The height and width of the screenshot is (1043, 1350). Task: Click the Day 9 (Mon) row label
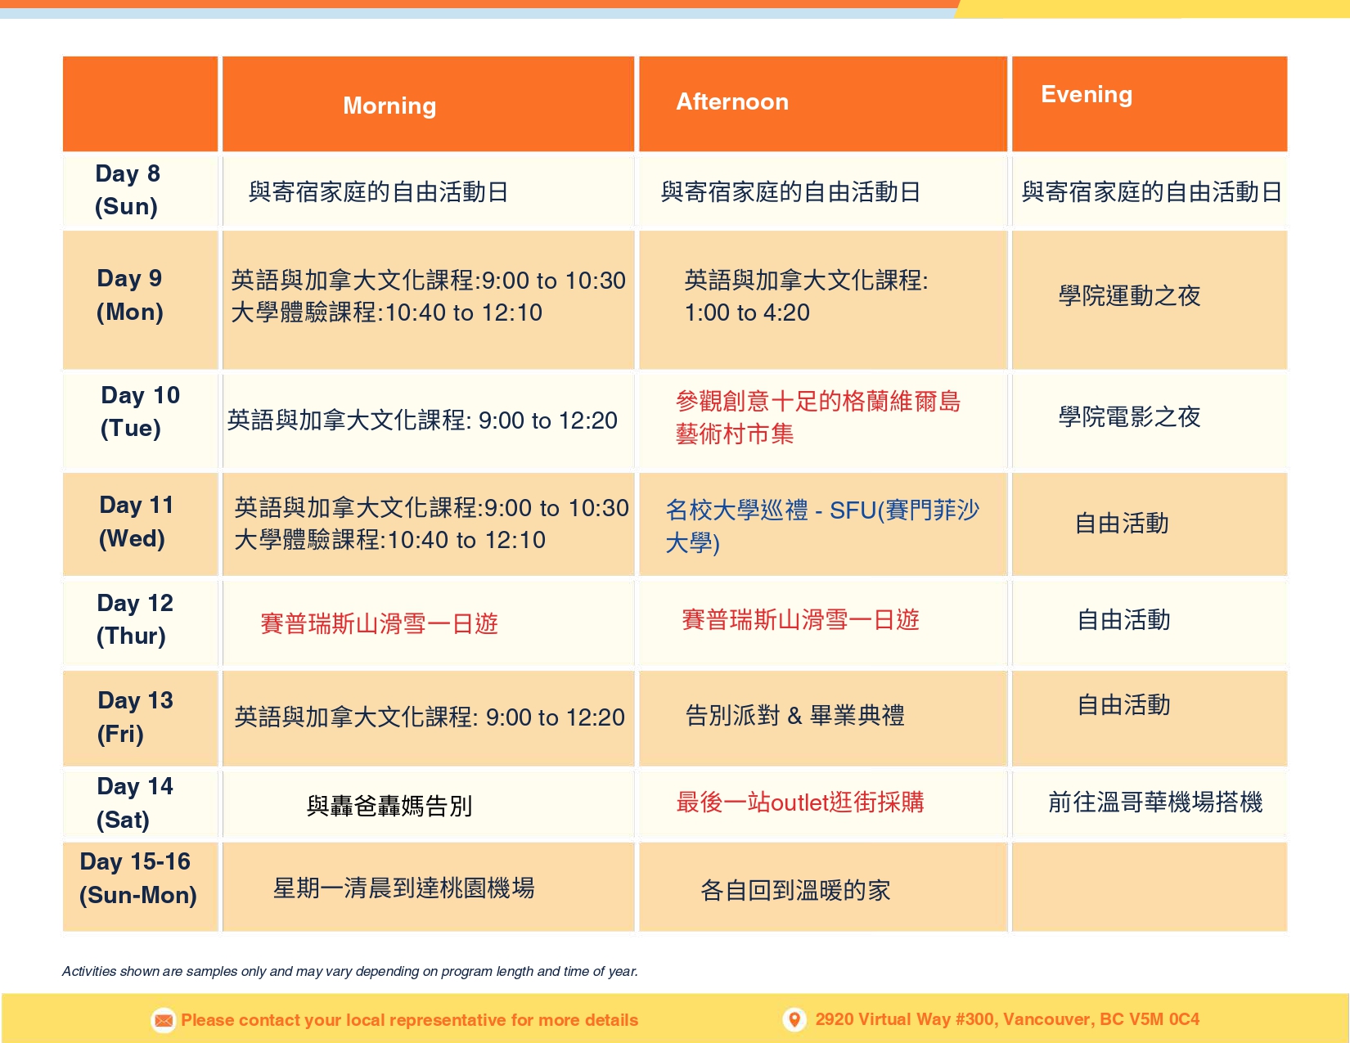click(x=130, y=295)
